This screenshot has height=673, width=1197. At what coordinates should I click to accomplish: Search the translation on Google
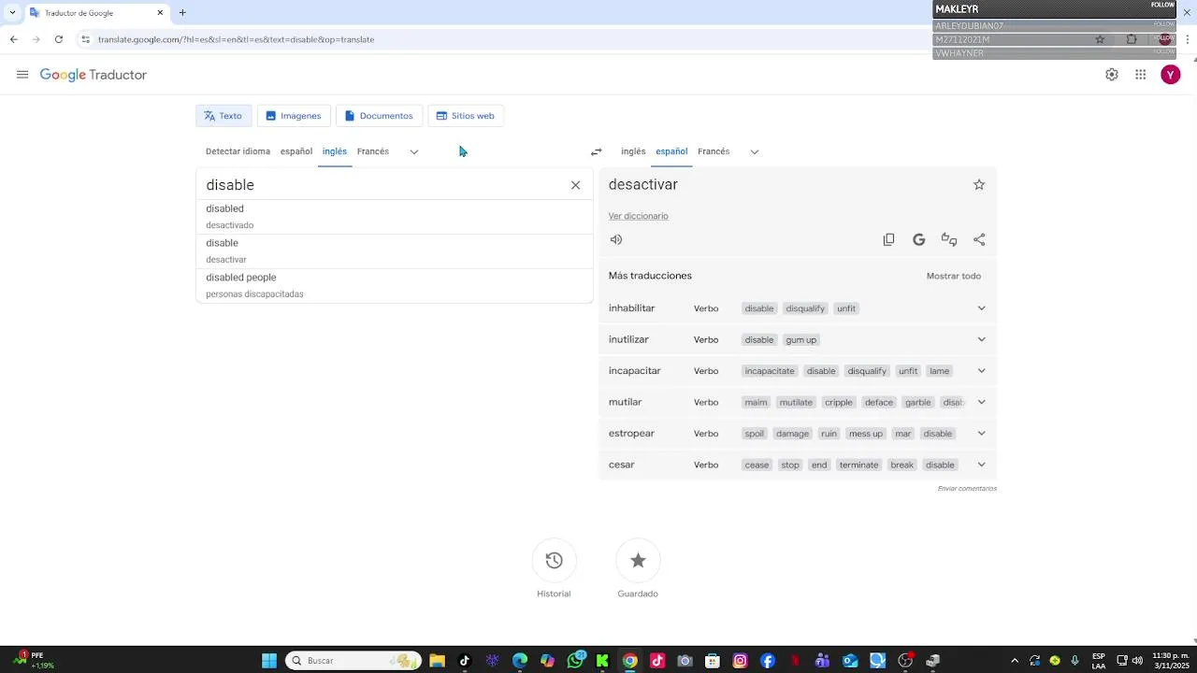click(918, 239)
